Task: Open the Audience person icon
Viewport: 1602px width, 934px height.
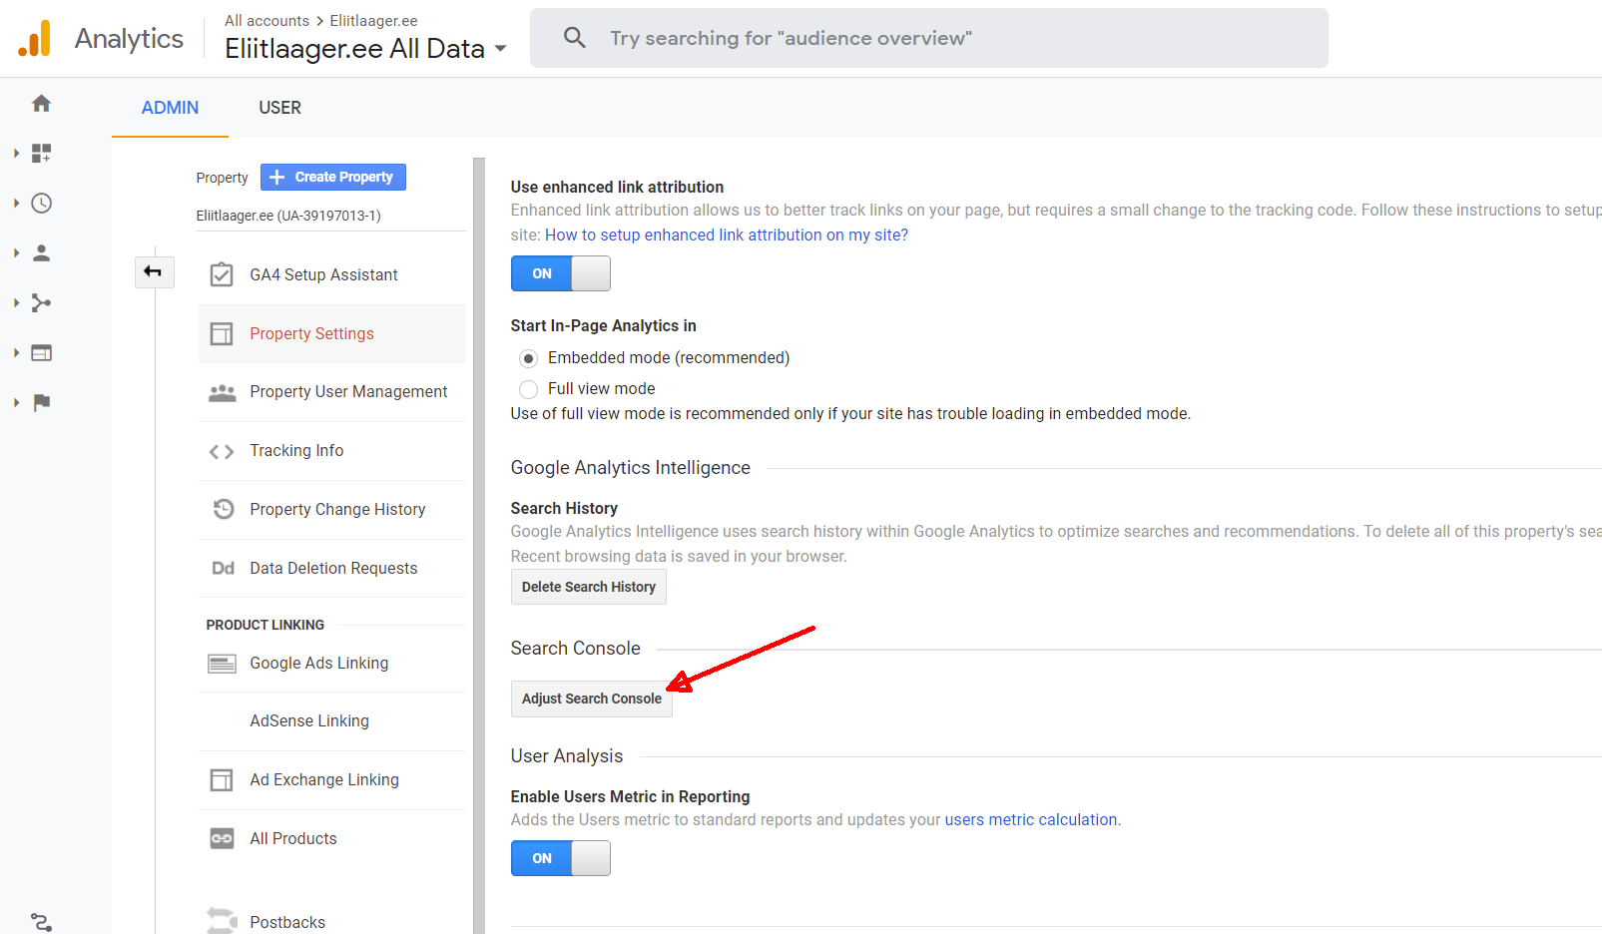Action: [x=41, y=253]
